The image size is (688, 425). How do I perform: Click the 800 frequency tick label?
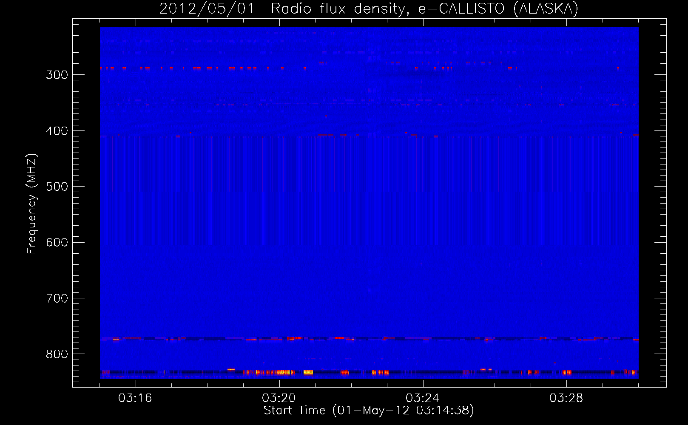pyautogui.click(x=57, y=354)
